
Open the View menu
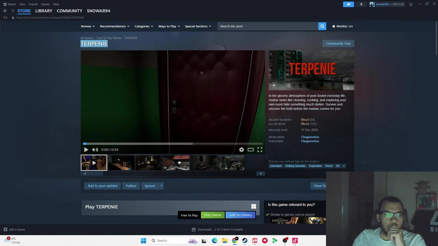(x=22, y=4)
